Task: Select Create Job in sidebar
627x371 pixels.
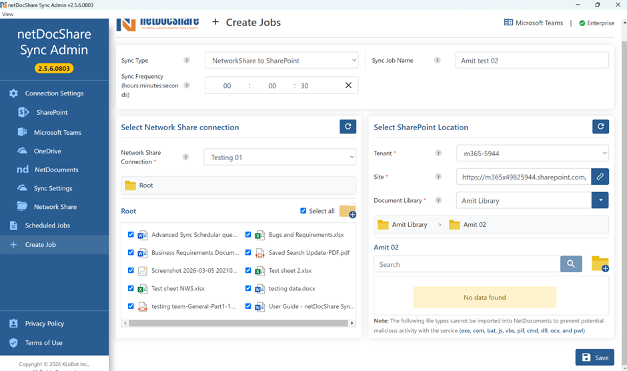Action: point(55,244)
